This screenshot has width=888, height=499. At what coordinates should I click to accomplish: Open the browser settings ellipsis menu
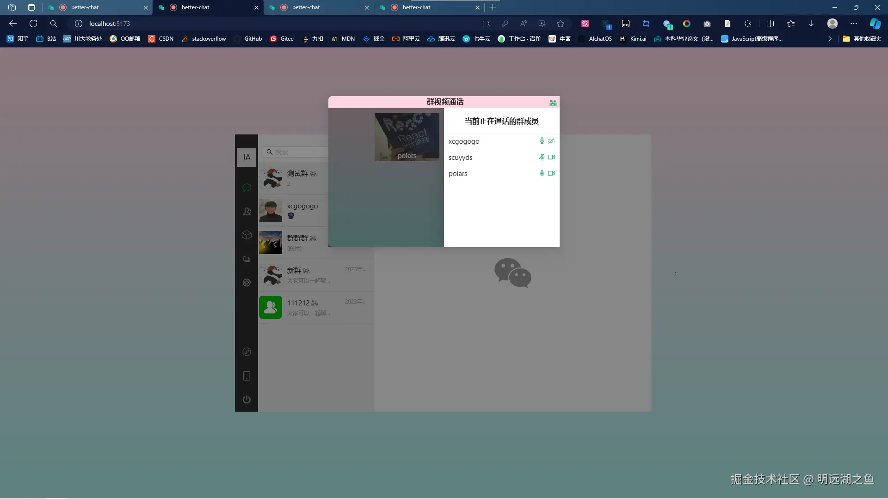coord(853,24)
